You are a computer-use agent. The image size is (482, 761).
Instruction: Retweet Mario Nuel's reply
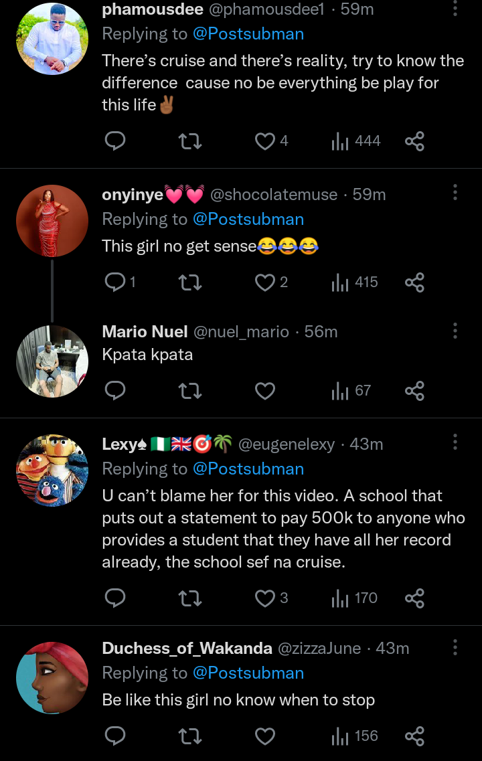191,391
